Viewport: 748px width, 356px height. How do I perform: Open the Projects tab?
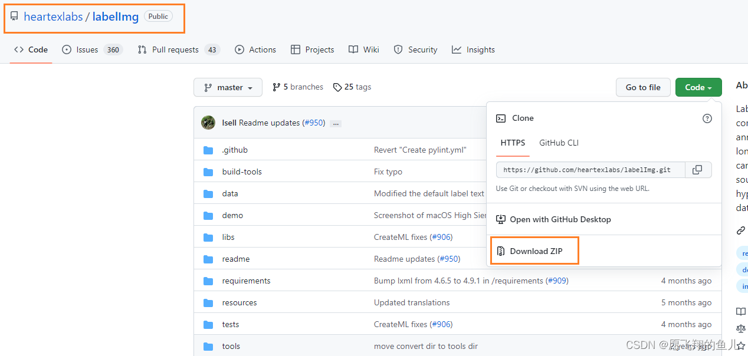tap(313, 50)
